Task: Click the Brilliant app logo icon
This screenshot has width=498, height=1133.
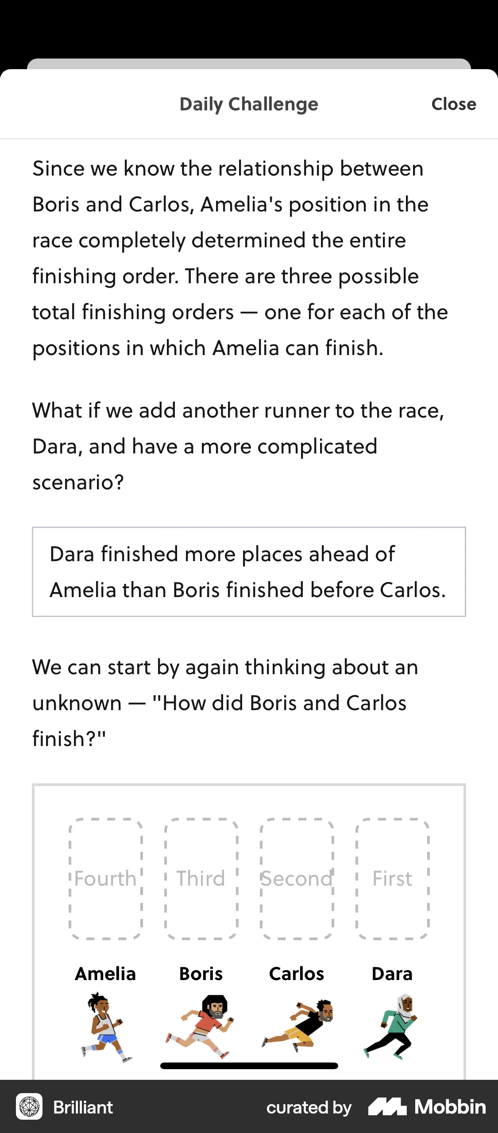Action: coord(29,1107)
